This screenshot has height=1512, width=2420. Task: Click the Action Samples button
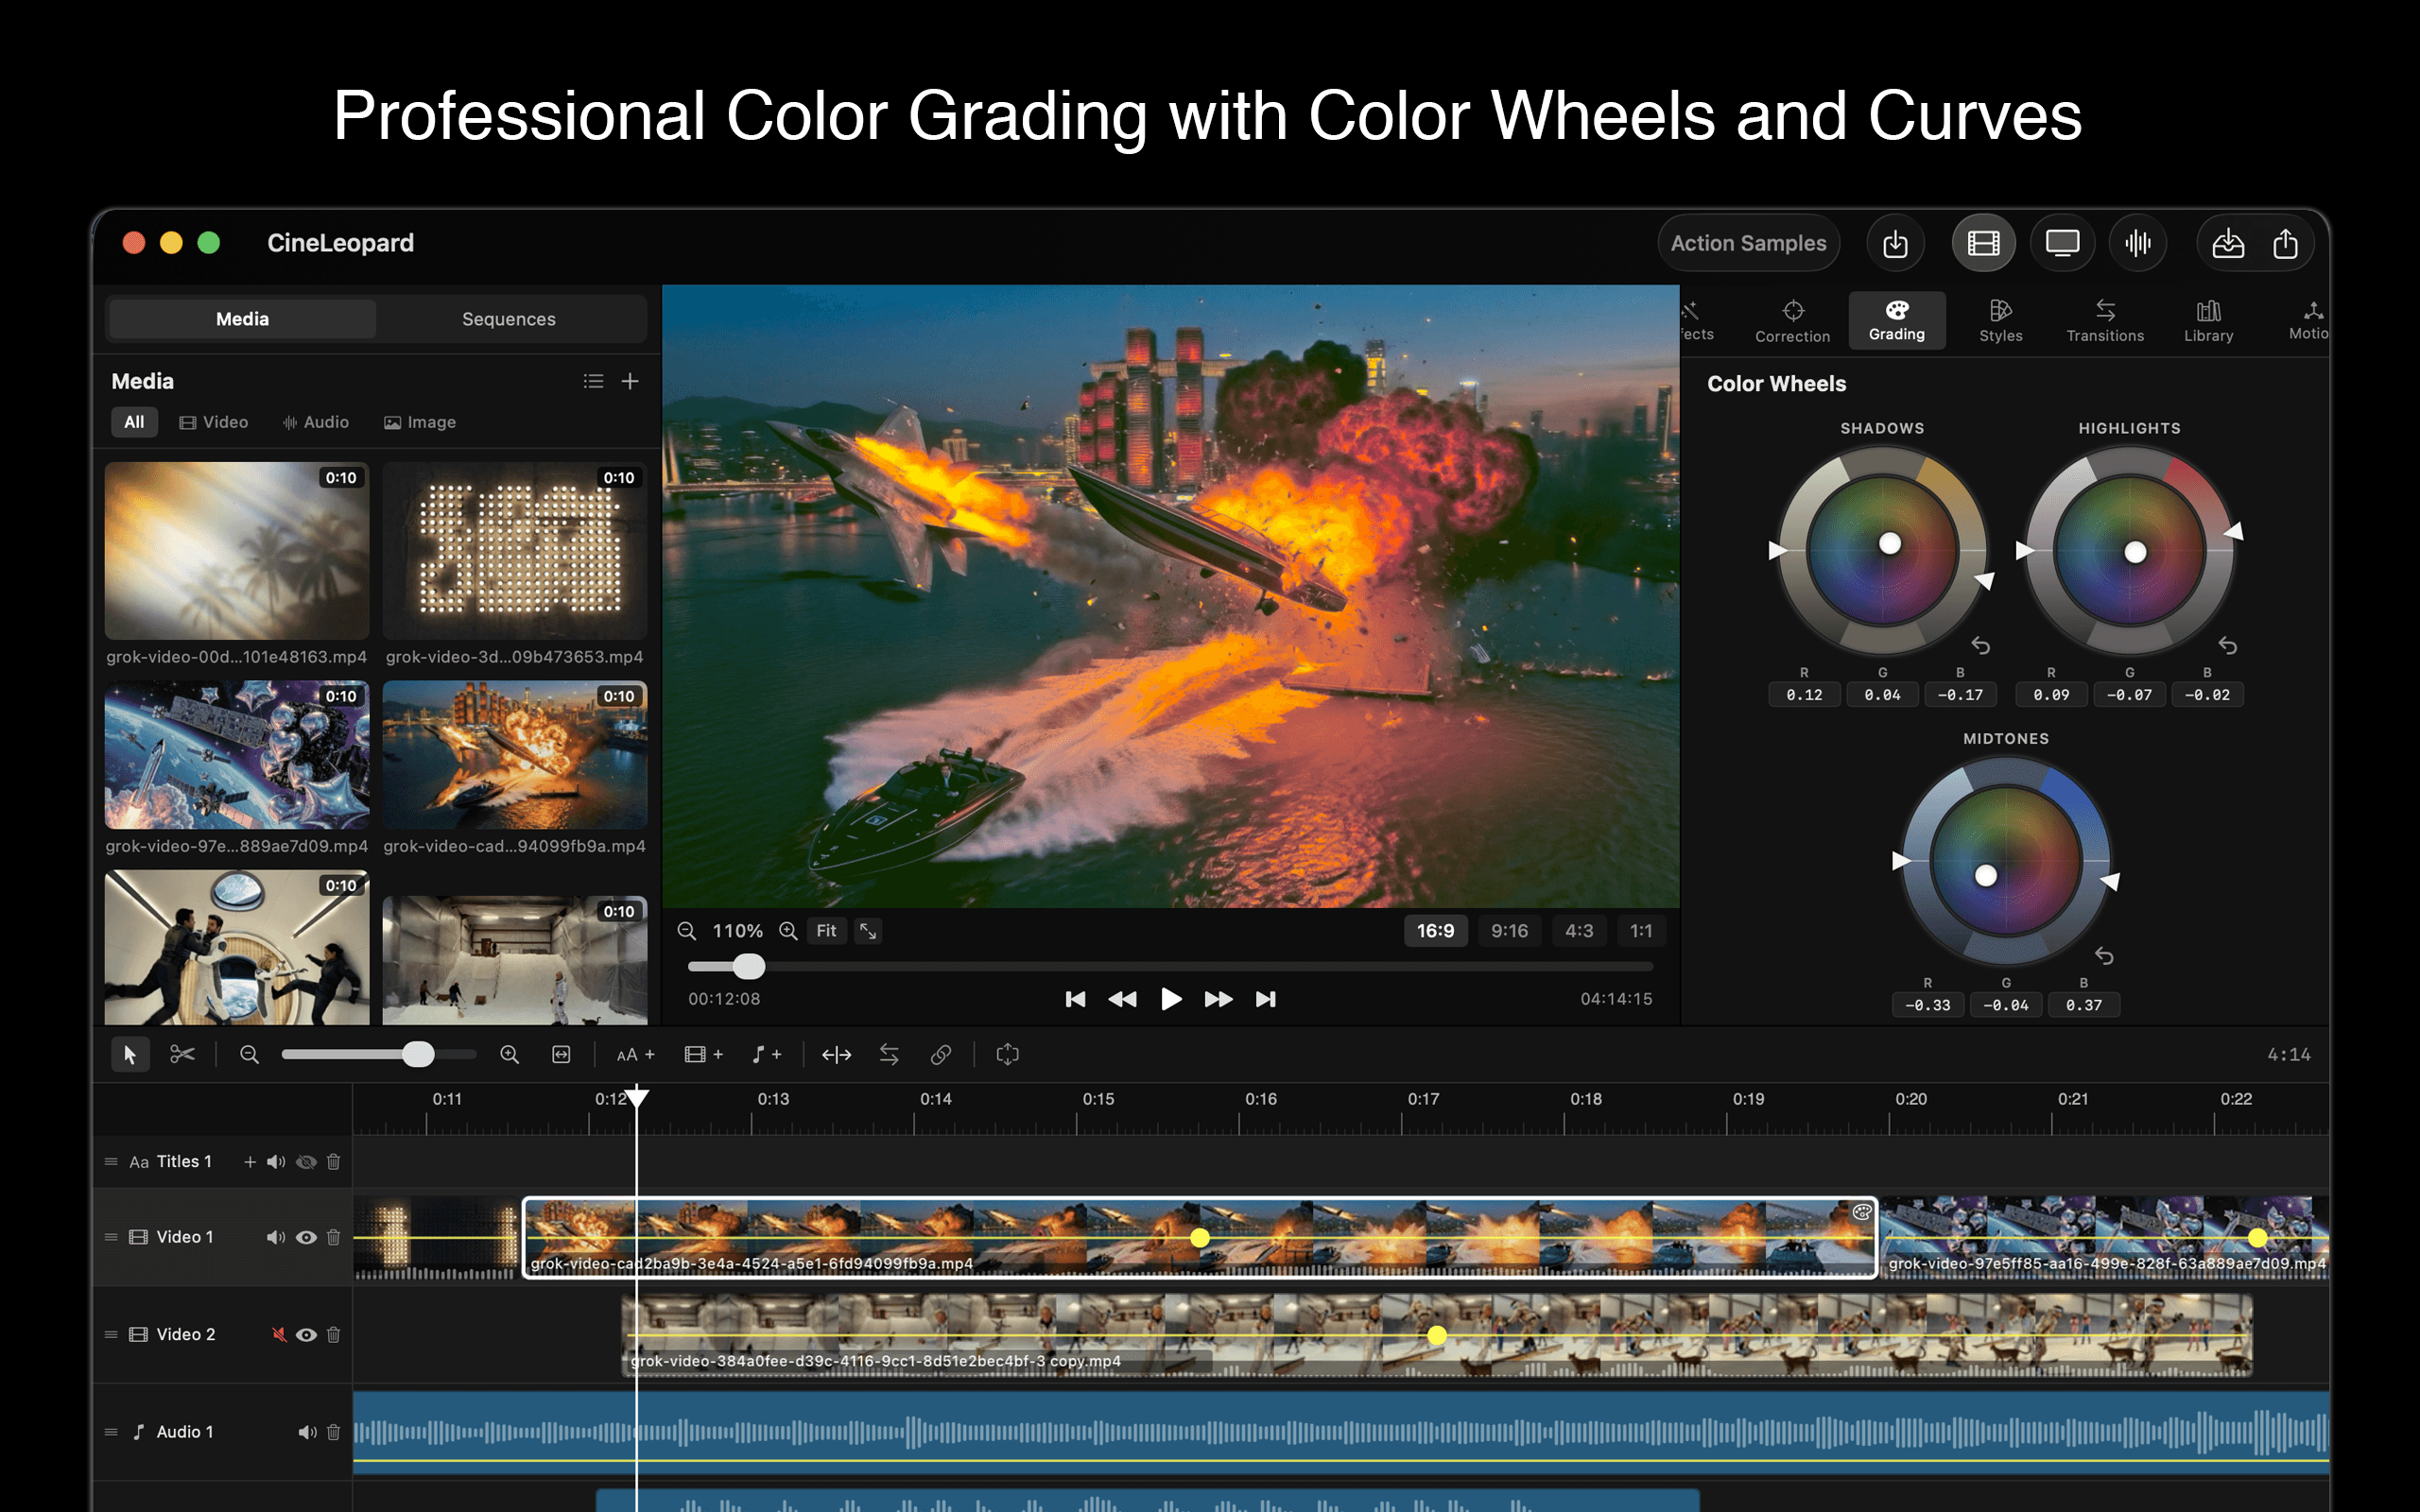pos(1748,243)
